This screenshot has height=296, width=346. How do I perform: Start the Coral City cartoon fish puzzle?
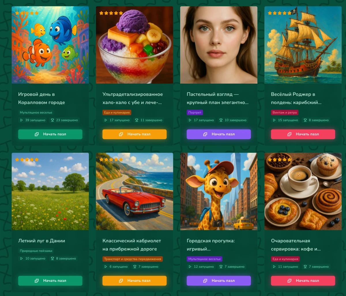tap(50, 134)
